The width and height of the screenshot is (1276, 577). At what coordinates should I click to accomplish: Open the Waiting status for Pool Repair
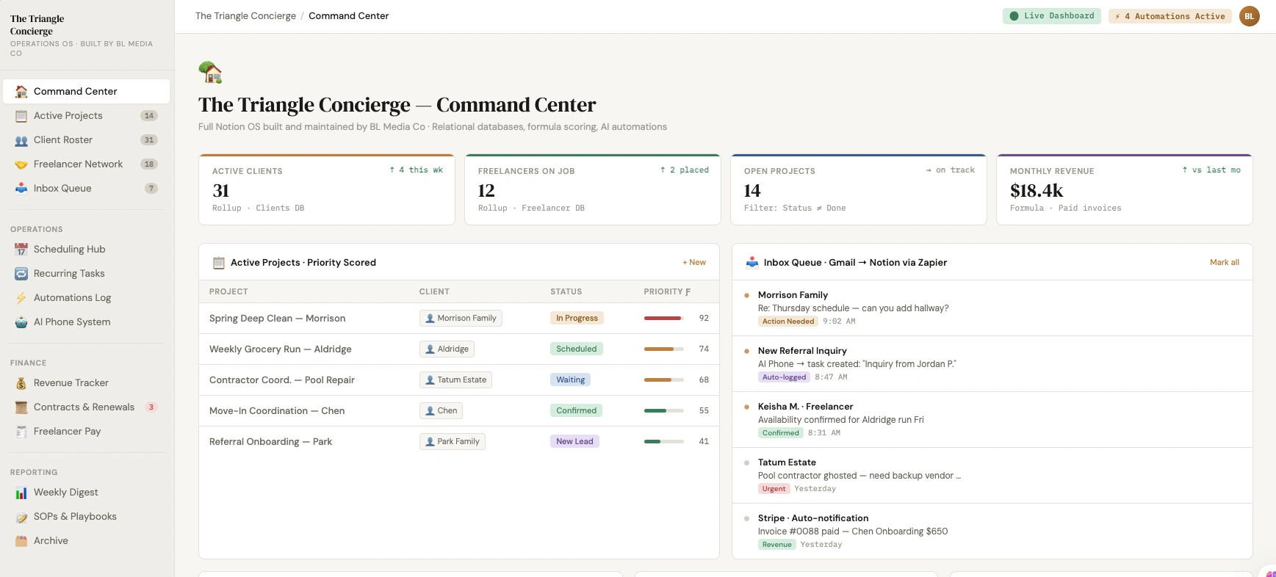tap(570, 380)
